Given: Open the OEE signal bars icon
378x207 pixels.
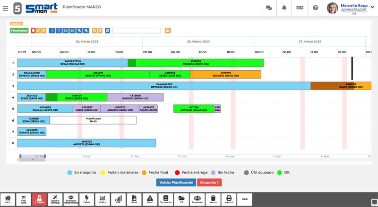Looking at the screenshot, I should coord(118,199).
